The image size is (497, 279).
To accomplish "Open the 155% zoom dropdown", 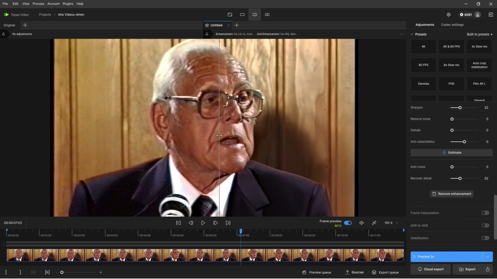I will [x=391, y=223].
